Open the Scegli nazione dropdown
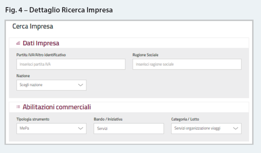Screen dimensions: 261x153 (52, 85)
